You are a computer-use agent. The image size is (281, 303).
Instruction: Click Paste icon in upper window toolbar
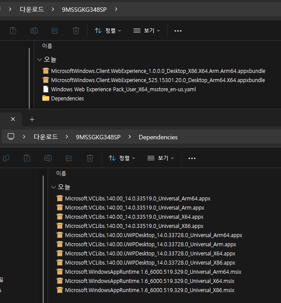(13, 31)
